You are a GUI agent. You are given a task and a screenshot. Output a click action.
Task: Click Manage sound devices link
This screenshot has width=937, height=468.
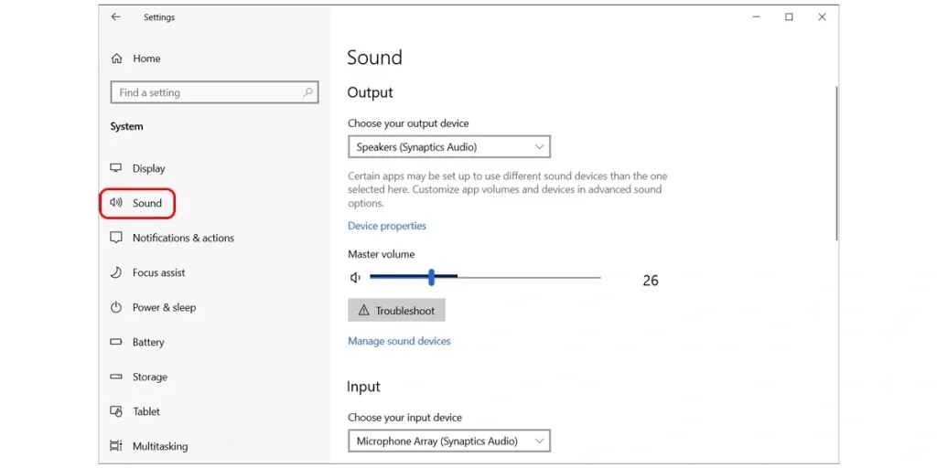point(399,341)
